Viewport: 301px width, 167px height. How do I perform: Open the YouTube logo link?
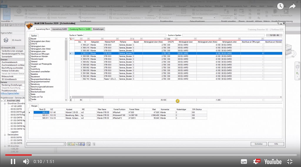[273, 162]
